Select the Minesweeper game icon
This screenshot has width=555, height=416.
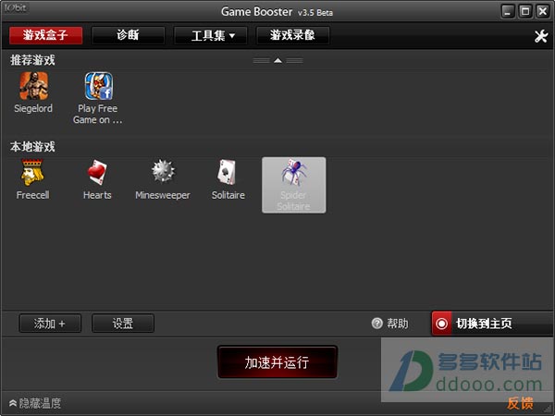coord(163,172)
